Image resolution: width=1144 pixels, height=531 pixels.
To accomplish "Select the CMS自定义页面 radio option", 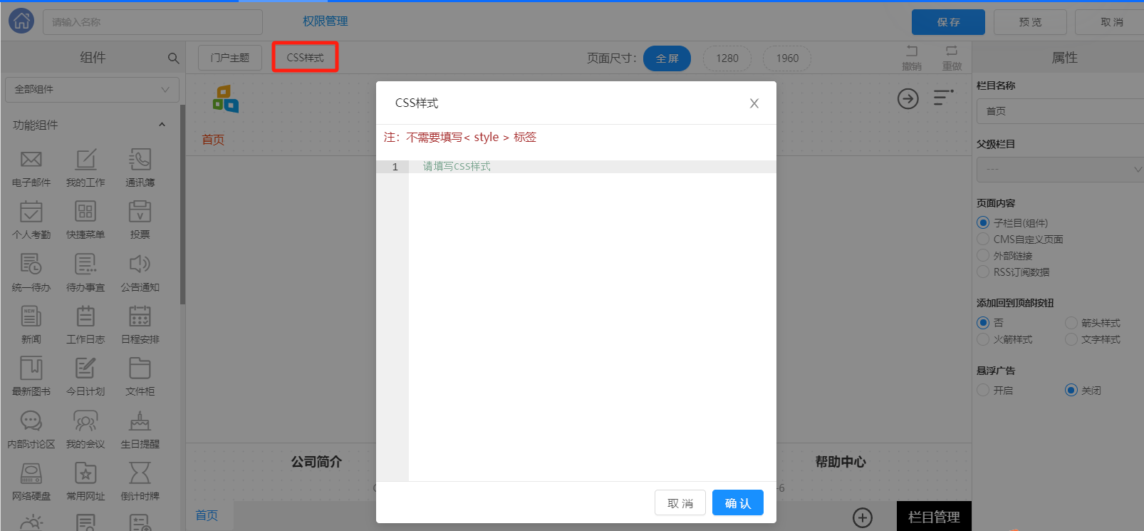I will (x=984, y=239).
